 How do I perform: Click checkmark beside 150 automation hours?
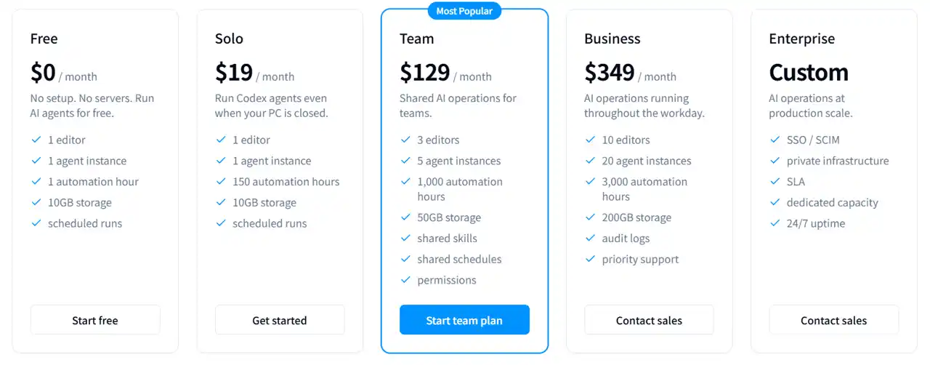(221, 182)
